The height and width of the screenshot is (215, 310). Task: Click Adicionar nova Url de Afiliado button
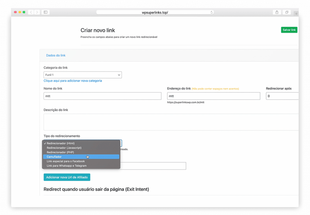67,177
